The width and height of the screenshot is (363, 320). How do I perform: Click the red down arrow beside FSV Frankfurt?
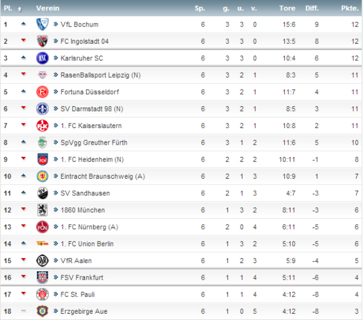[24, 277]
